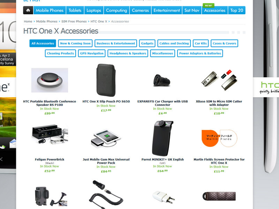Click Just Mobile Gum Max title link
279x209 pixels.
pos(106,161)
